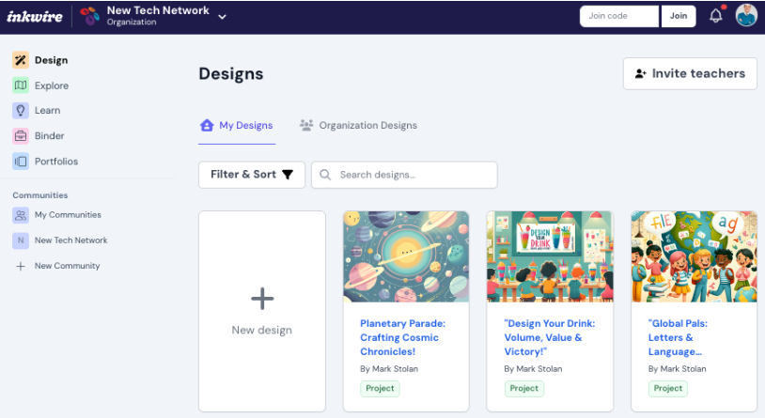Click the search magnifier icon

pos(325,175)
